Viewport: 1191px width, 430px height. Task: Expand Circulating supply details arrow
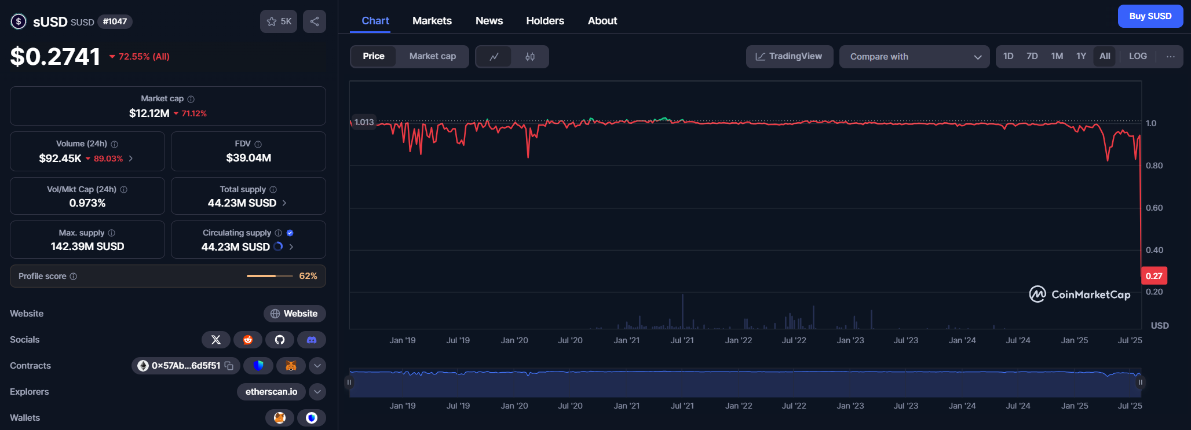[x=291, y=247]
